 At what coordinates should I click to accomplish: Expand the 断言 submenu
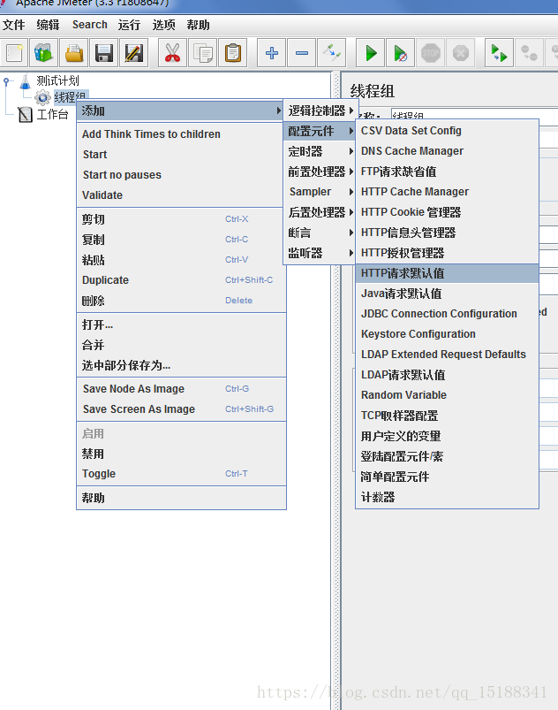320,233
